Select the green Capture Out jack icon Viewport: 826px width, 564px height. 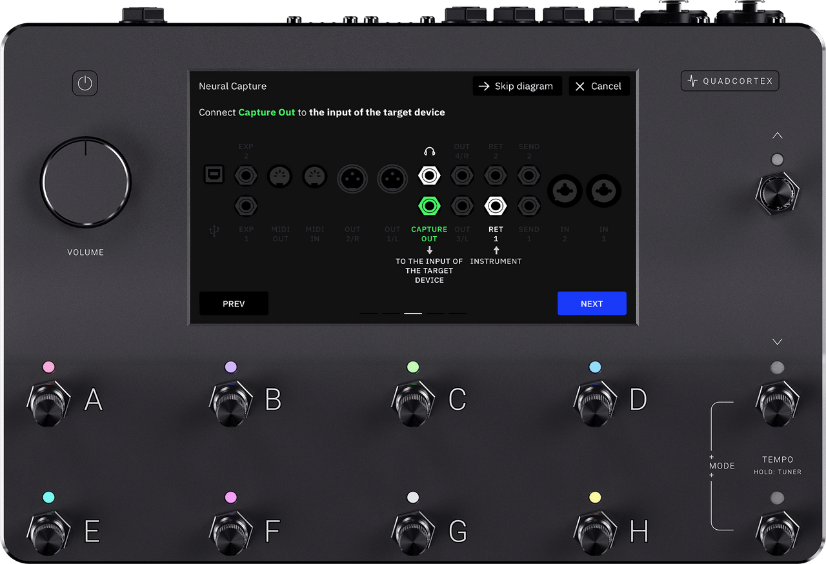(429, 206)
